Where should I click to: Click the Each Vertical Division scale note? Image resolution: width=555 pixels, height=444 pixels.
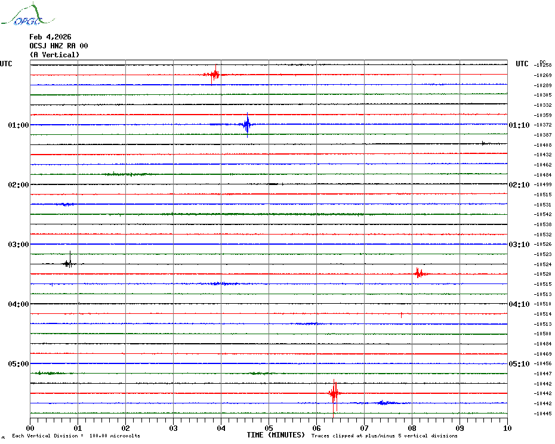[76, 436]
